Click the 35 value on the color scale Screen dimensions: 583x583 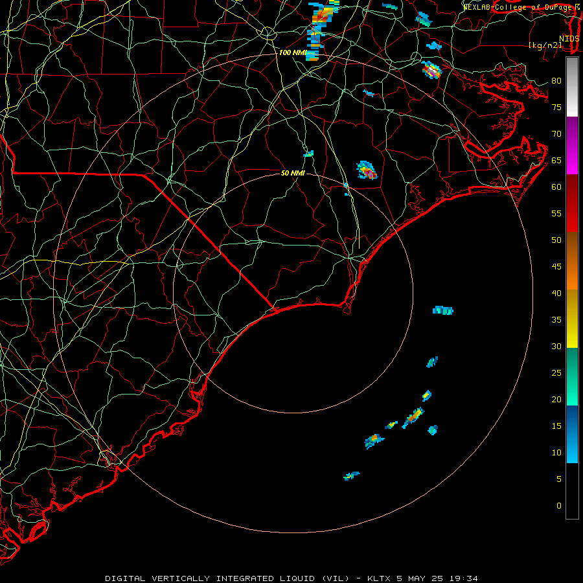click(556, 320)
